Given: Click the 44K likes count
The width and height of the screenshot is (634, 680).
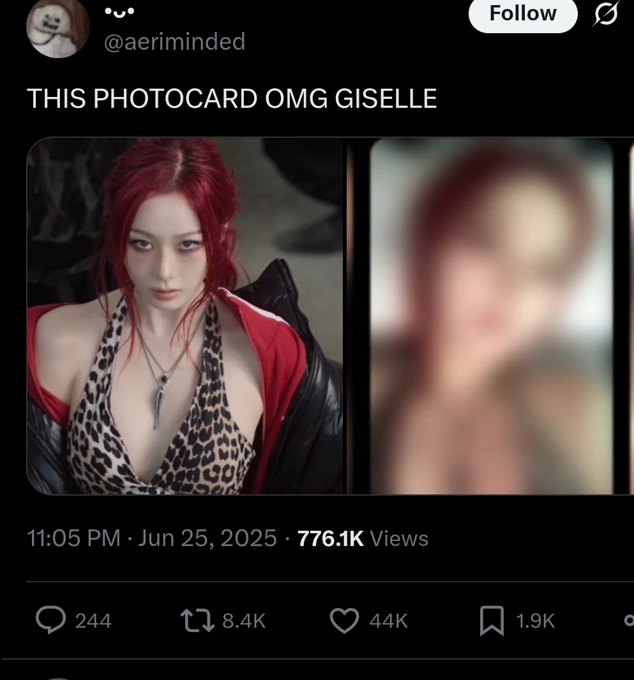Looking at the screenshot, I should coord(388,621).
